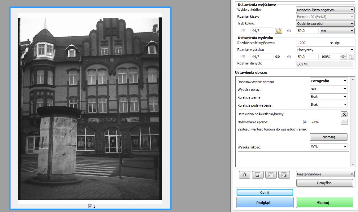Image resolution: width=358 pixels, height=212 pixels.
Task: Click the Skanuj button
Action: (x=324, y=202)
